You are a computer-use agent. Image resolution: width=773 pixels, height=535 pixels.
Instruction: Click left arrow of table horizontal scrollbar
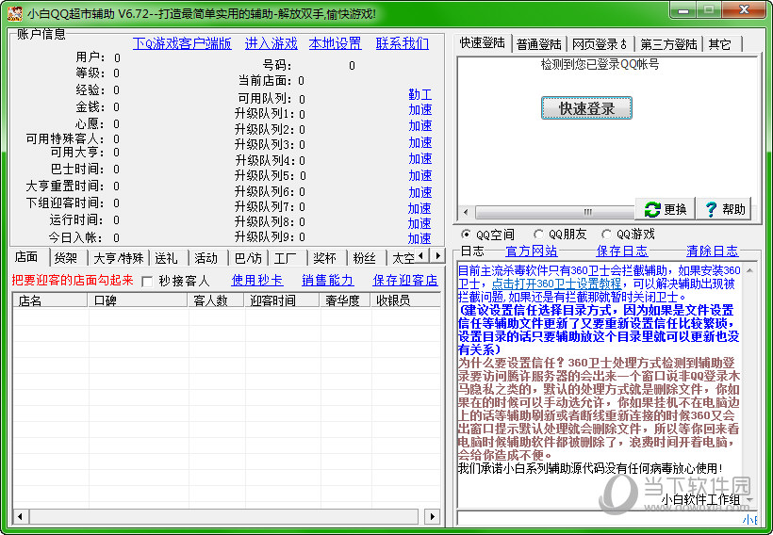pos(20,516)
